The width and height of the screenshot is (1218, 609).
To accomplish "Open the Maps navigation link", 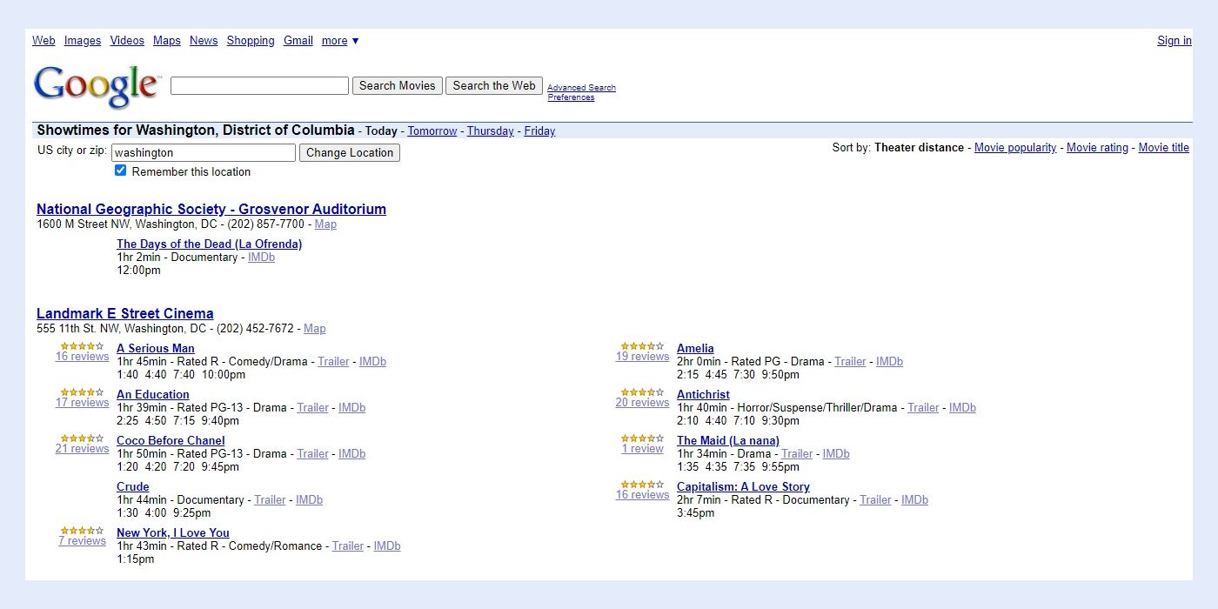I will (x=167, y=41).
